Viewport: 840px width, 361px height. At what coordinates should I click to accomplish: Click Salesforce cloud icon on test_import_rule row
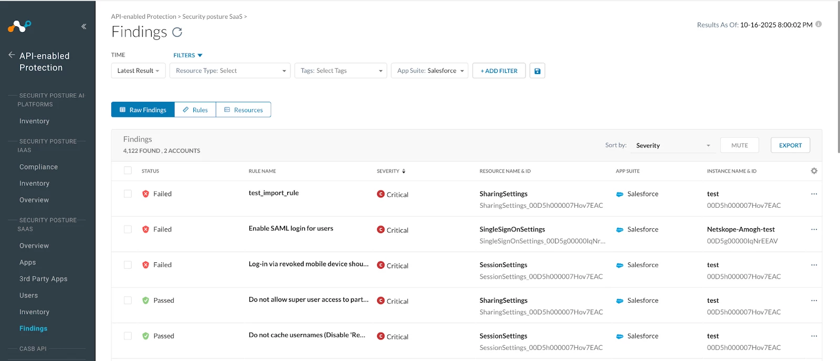point(619,194)
